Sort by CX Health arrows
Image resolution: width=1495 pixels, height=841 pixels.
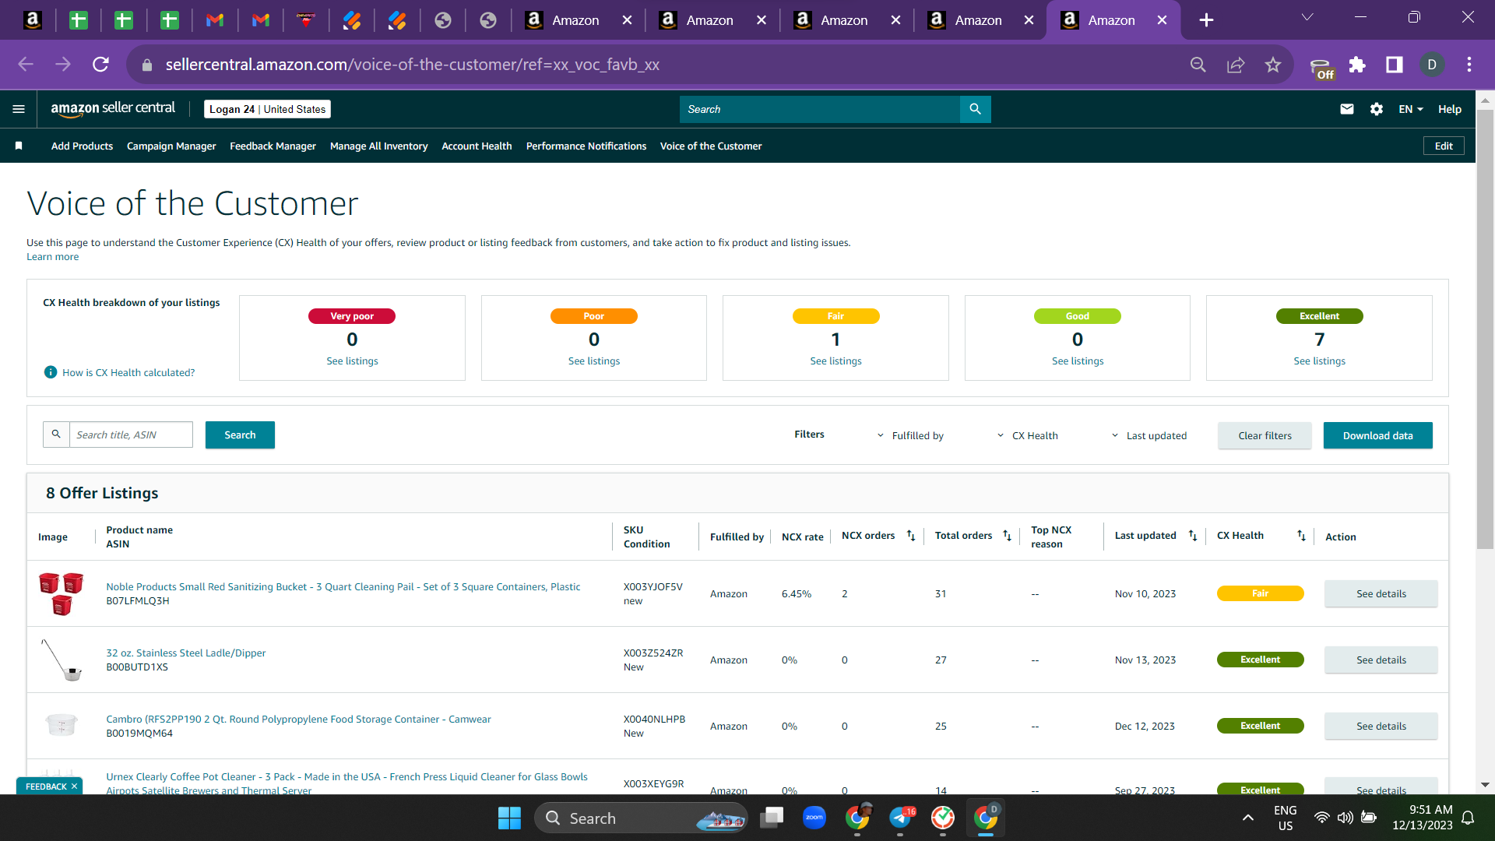coord(1301,536)
